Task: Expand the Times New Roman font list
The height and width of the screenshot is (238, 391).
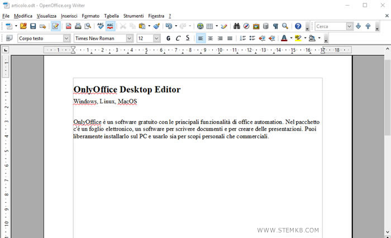Action: click(130, 39)
